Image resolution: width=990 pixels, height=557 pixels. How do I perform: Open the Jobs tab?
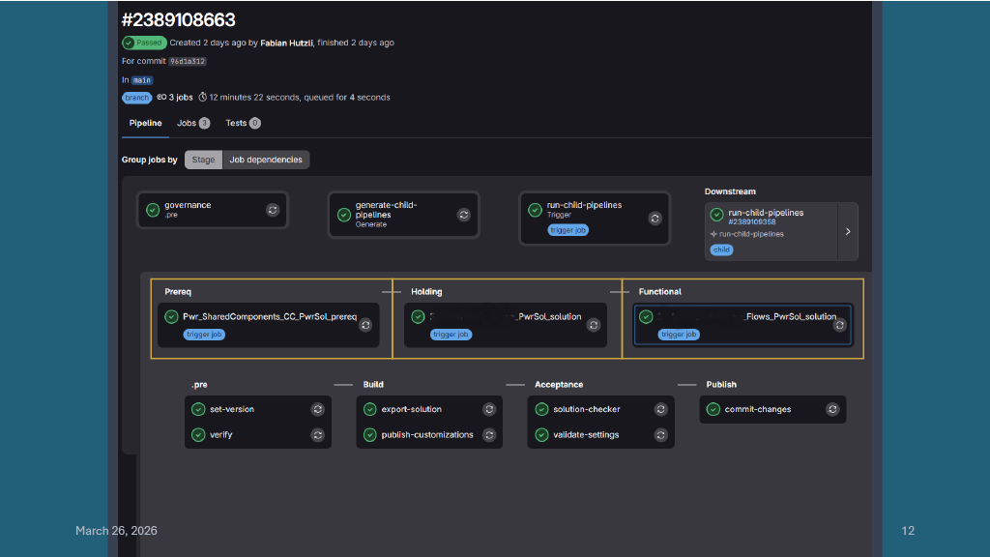click(x=187, y=123)
